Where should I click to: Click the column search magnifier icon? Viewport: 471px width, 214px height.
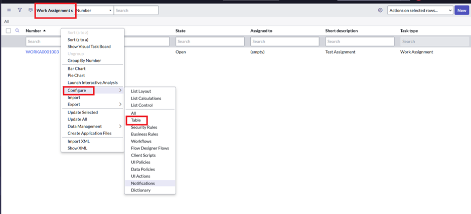[x=18, y=31]
